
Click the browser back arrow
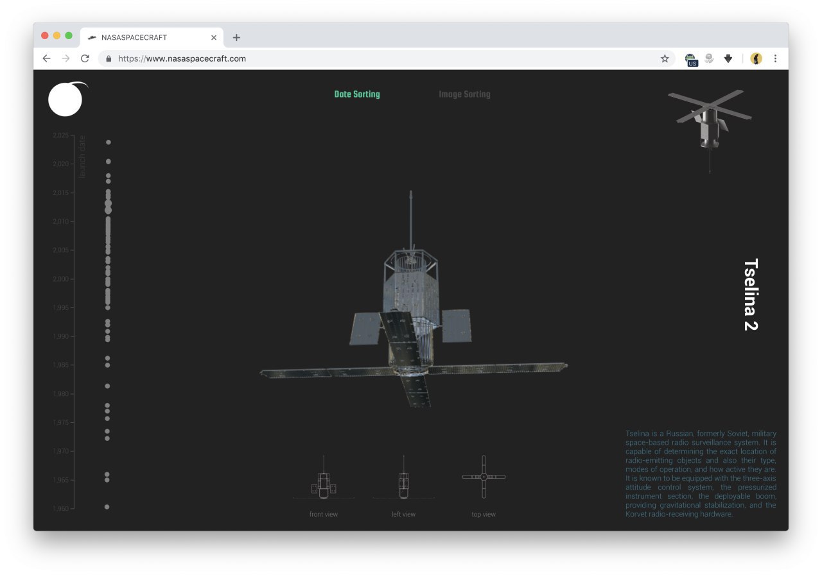(46, 58)
